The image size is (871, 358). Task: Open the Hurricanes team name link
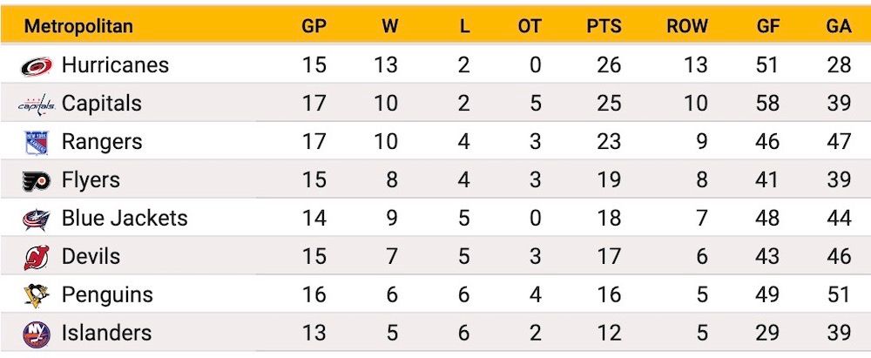click(x=115, y=65)
